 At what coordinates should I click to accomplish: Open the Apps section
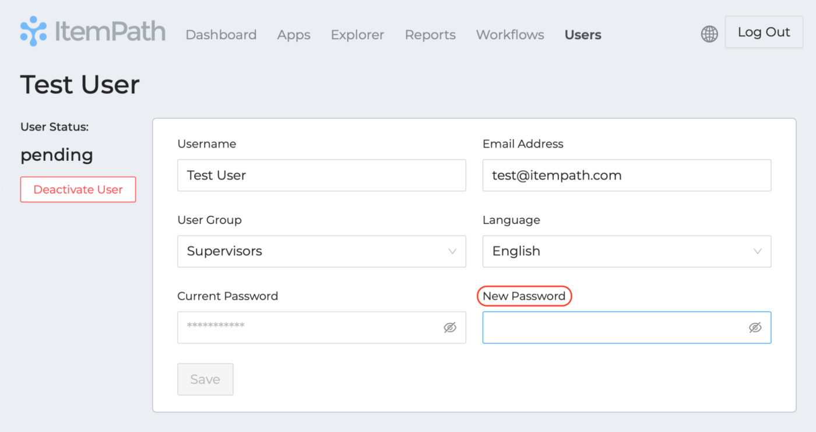coord(293,35)
